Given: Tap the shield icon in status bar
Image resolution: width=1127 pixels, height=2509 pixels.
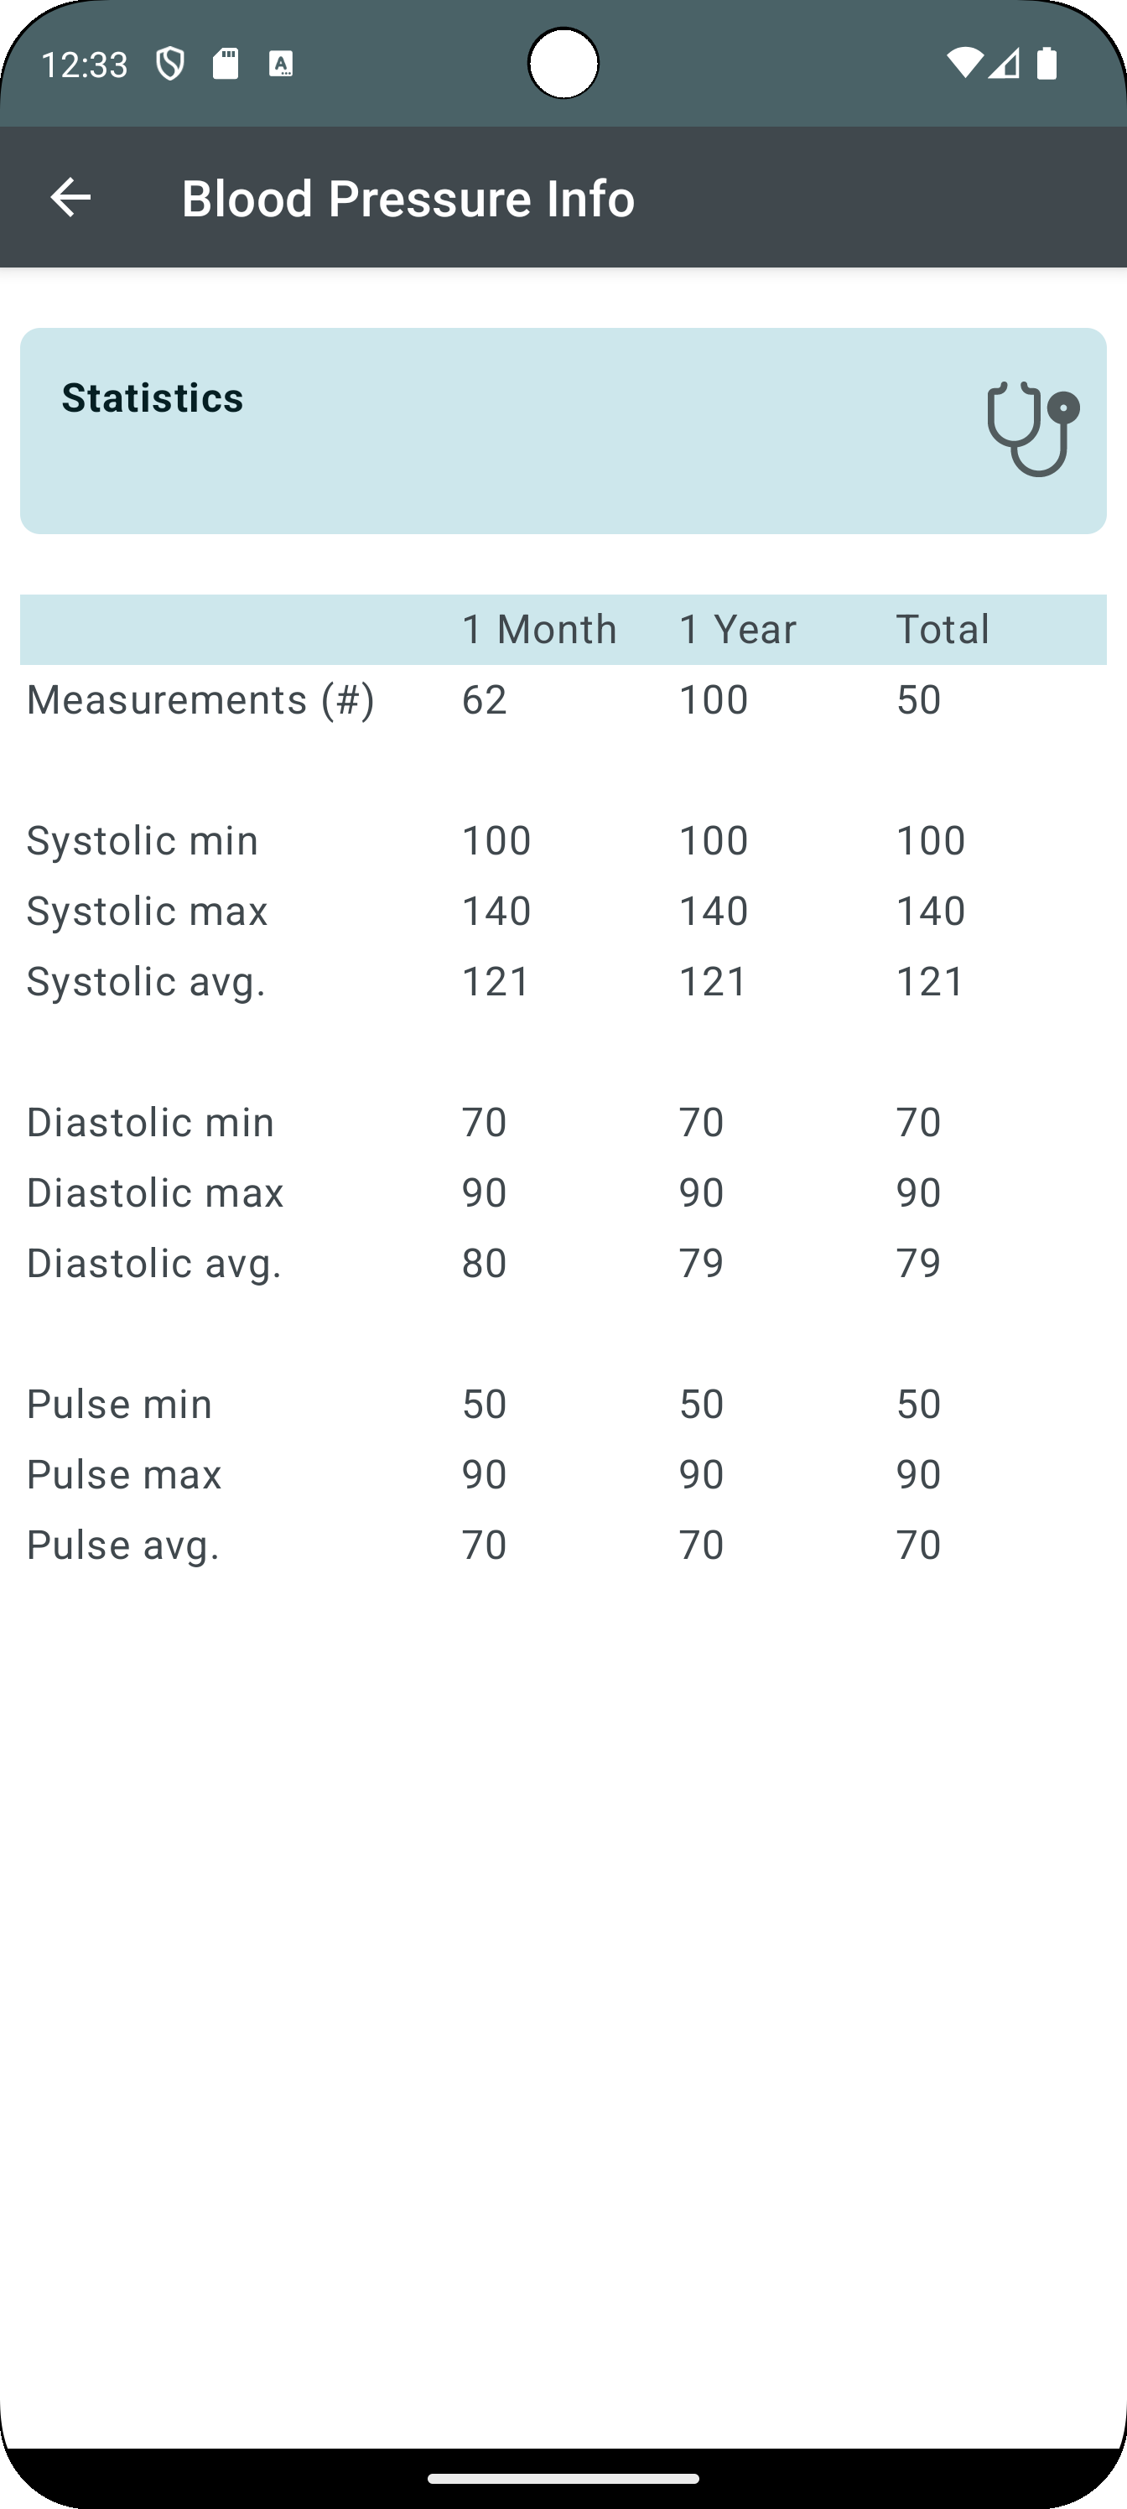Looking at the screenshot, I should (170, 65).
